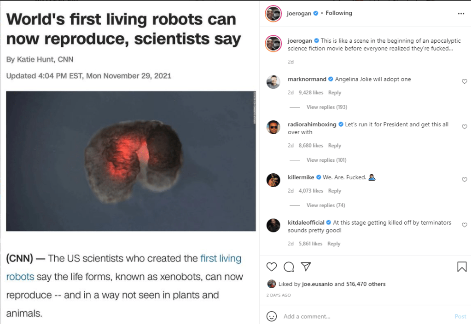Expand View replies (101)
The height and width of the screenshot is (324, 471).
[326, 160]
